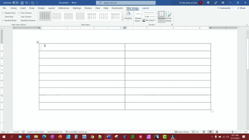Enable the Last Column checkbox
Viewport: 249px width, 140px height.
pos(19,17)
